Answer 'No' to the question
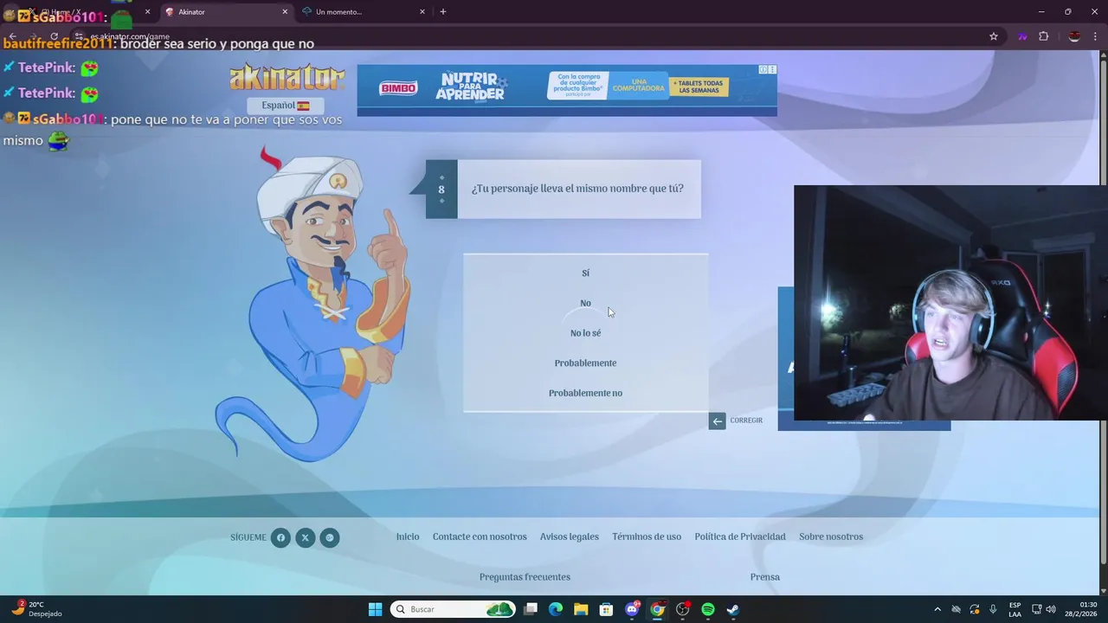Viewport: 1108px width, 623px height. (x=585, y=303)
